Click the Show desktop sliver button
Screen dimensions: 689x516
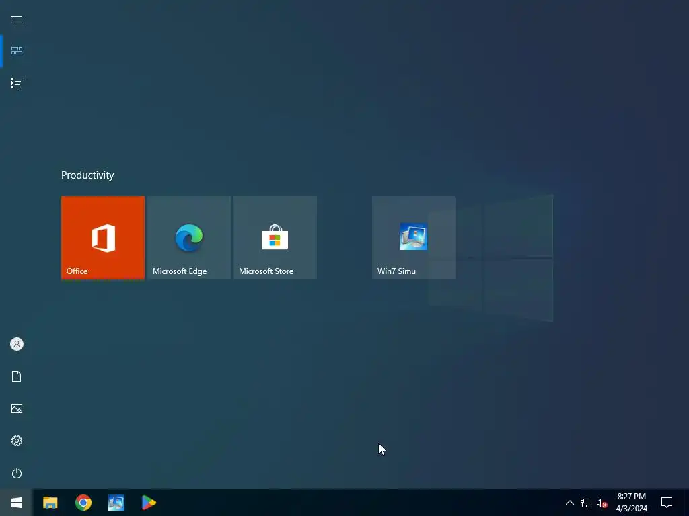687,503
